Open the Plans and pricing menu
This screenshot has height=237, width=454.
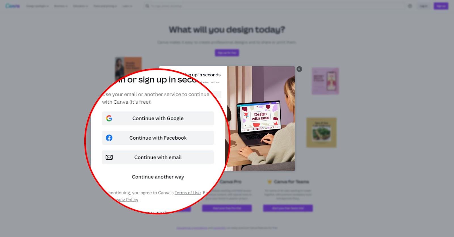coord(105,6)
